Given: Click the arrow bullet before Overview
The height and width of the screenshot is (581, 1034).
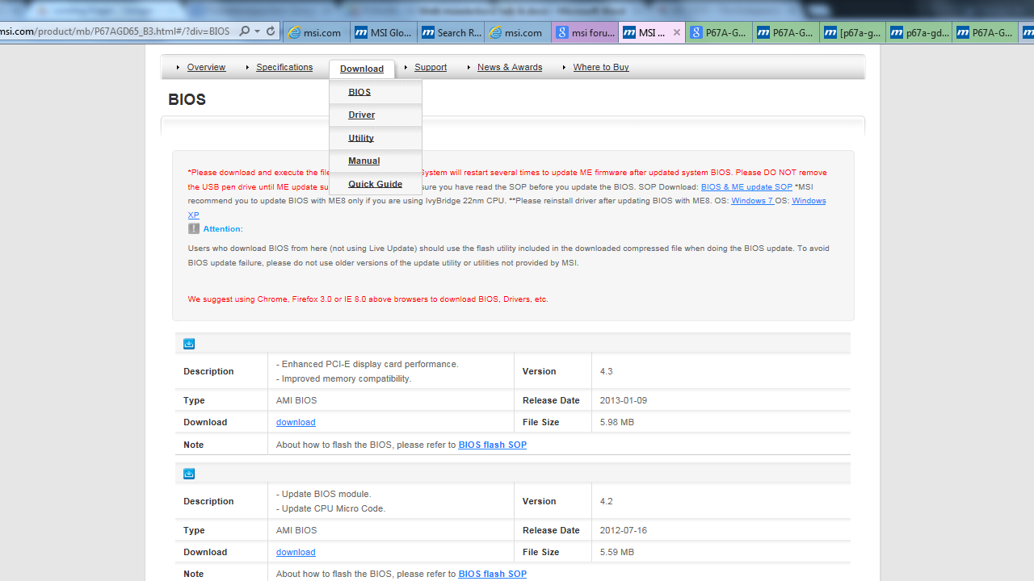Looking at the screenshot, I should click(x=179, y=67).
